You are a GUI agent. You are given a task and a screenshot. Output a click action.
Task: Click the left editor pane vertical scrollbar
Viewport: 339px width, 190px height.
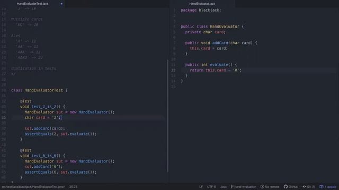coord(168,116)
